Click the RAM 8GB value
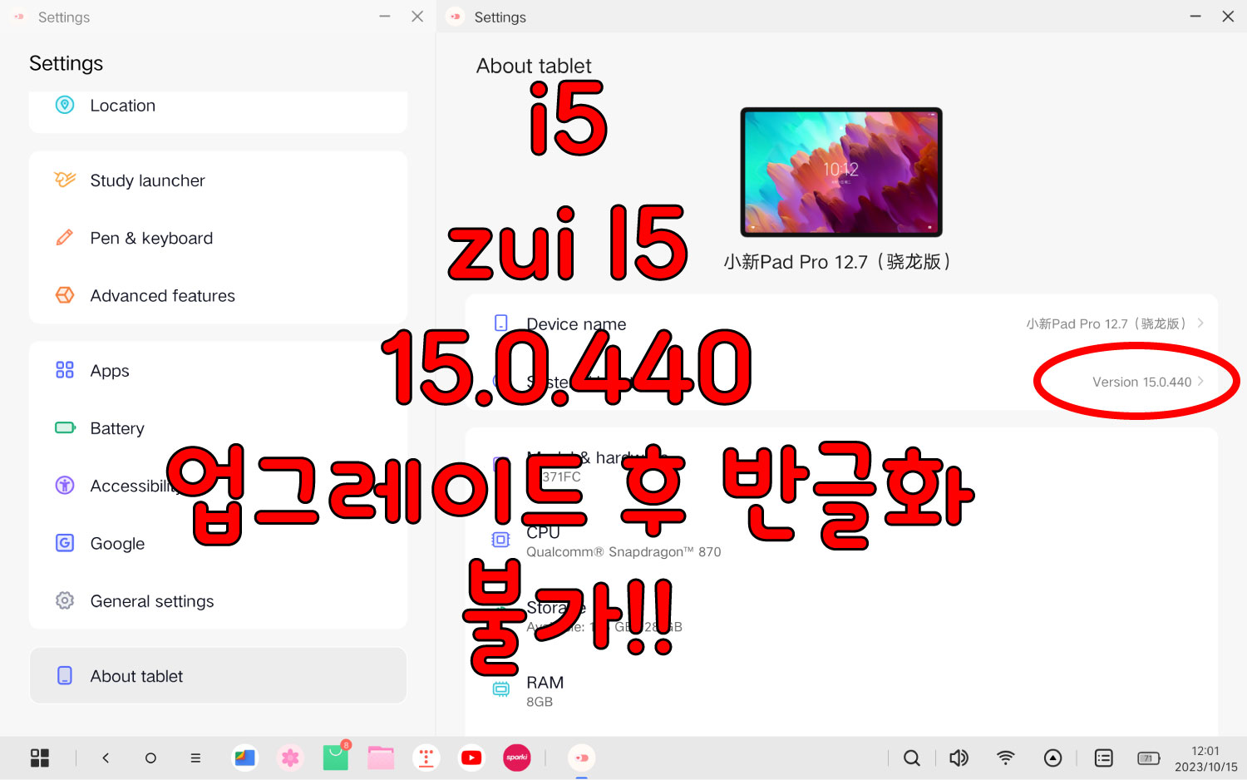The image size is (1247, 780). pyautogui.click(x=540, y=702)
